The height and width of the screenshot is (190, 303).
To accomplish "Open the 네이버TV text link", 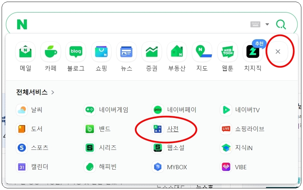I will (x=247, y=110).
